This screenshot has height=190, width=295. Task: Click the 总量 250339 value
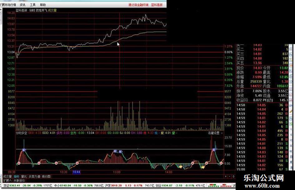pos(256,82)
